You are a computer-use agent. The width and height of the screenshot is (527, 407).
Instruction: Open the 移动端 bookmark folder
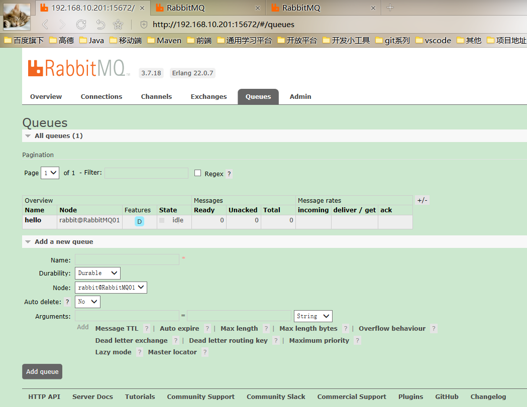[x=126, y=41]
